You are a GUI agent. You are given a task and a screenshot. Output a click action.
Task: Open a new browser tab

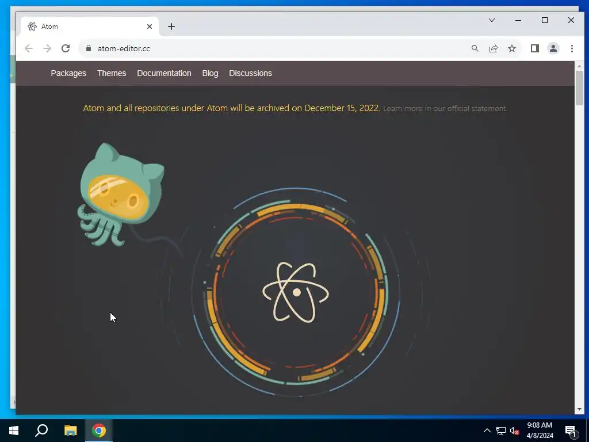[171, 26]
